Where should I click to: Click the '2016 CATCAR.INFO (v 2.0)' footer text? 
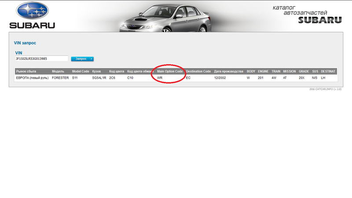click(325, 89)
